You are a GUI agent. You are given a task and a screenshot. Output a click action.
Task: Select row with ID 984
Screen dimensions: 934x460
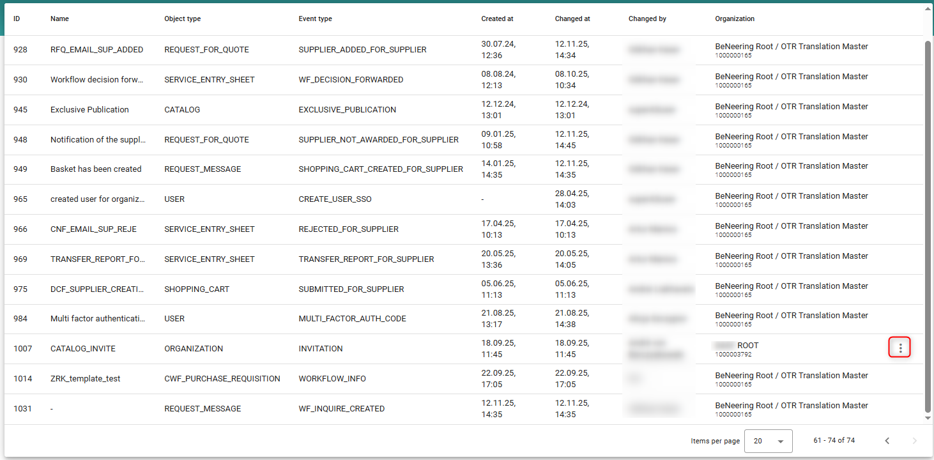coord(20,319)
